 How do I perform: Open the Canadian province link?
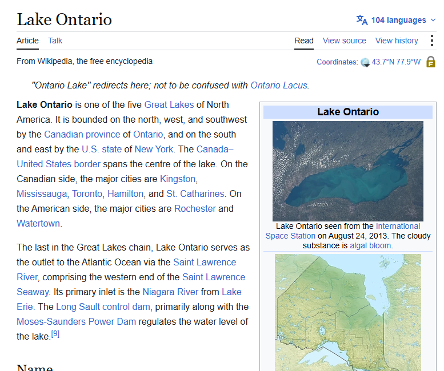pos(82,134)
